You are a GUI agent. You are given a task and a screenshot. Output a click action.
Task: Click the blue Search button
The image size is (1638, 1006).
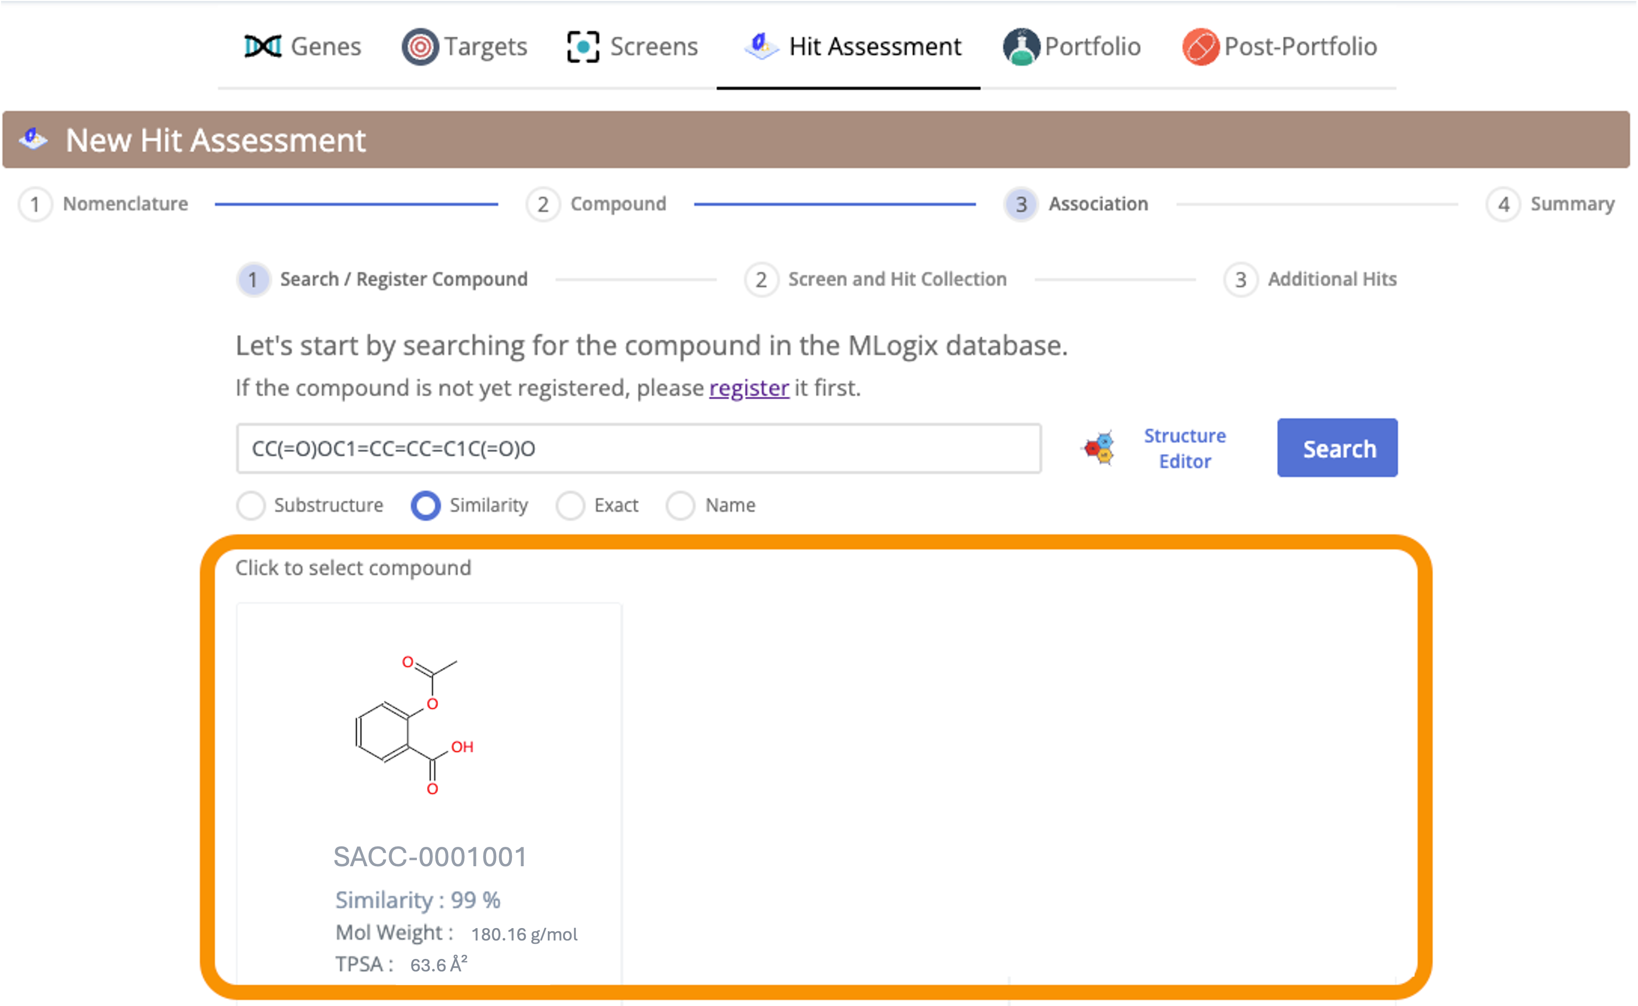[x=1337, y=448]
